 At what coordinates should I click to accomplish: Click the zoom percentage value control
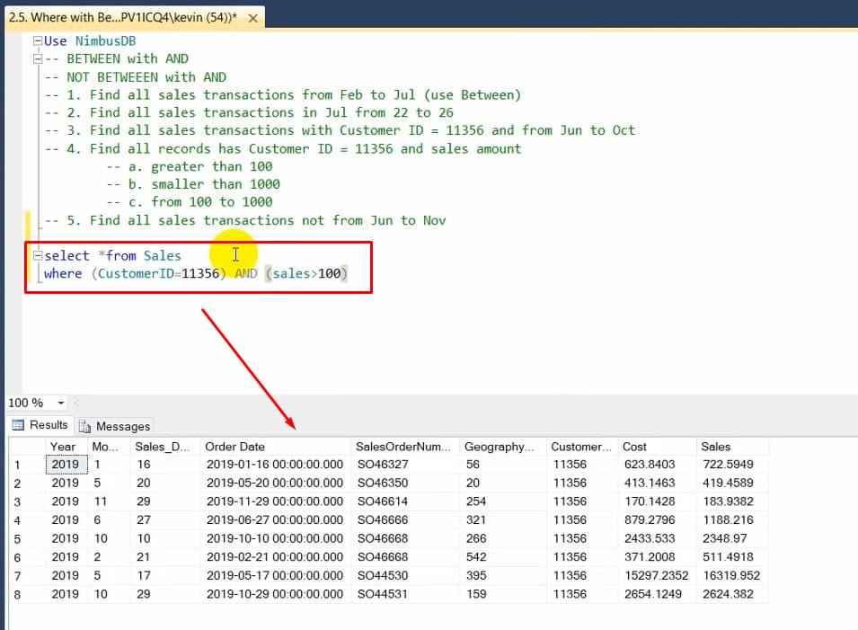click(27, 403)
